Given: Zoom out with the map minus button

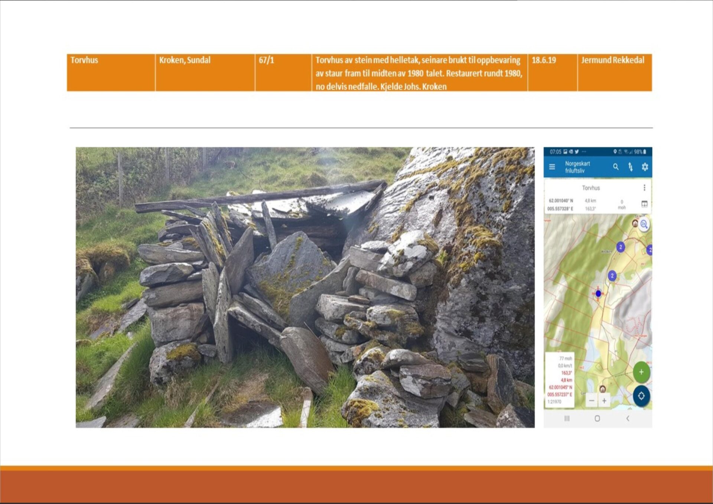Looking at the screenshot, I should click(x=592, y=401).
